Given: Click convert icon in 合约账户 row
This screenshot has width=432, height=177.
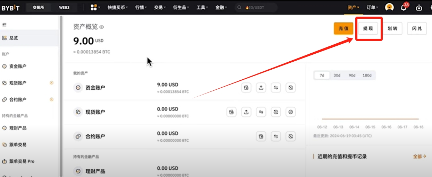Looking at the screenshot, I should click(291, 136).
